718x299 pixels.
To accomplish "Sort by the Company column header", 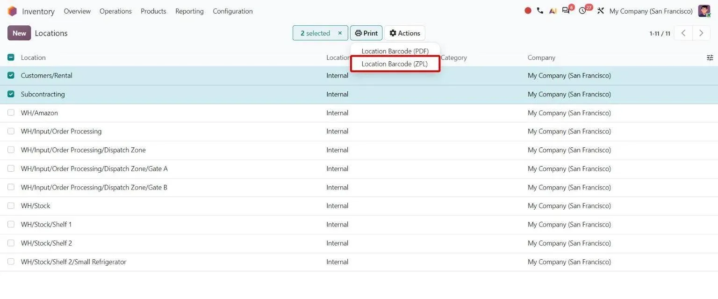I will click(541, 58).
